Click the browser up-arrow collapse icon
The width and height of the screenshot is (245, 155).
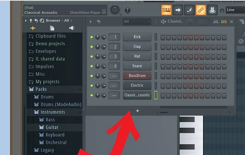tap(31, 20)
